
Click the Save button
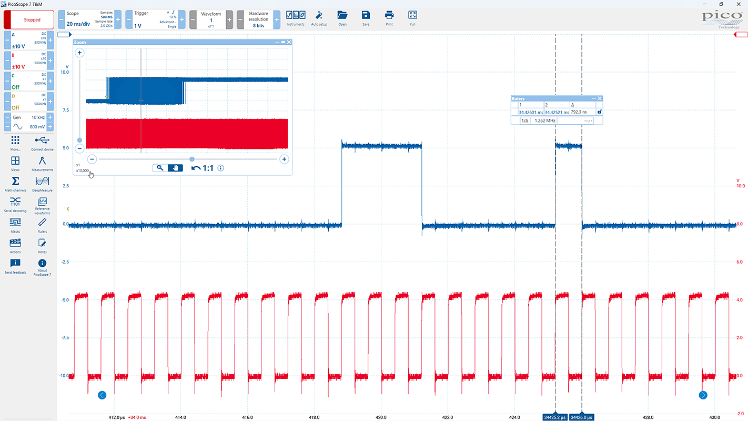366,17
